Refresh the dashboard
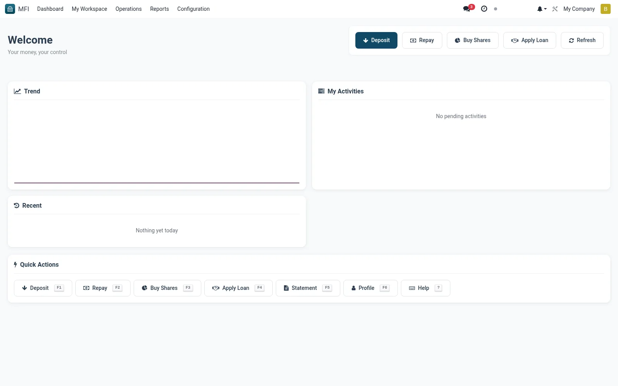Image resolution: width=618 pixels, height=386 pixels. point(582,40)
